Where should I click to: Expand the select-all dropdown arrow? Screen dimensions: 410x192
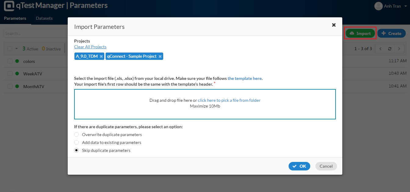17,49
